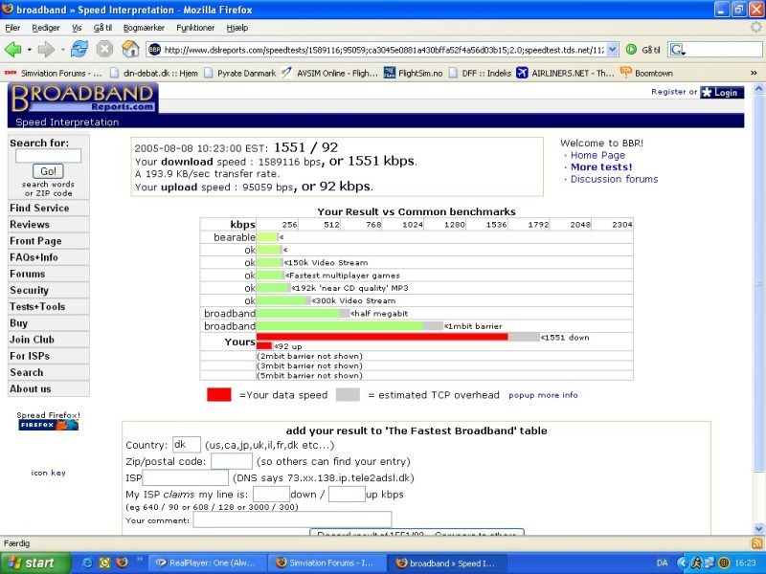
Task: Launch Internet Explorer from quick launch
Action: click(88, 563)
